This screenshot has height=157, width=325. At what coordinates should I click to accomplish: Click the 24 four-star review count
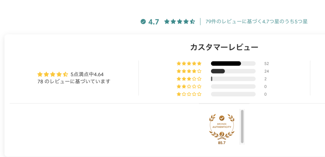coord(267,71)
